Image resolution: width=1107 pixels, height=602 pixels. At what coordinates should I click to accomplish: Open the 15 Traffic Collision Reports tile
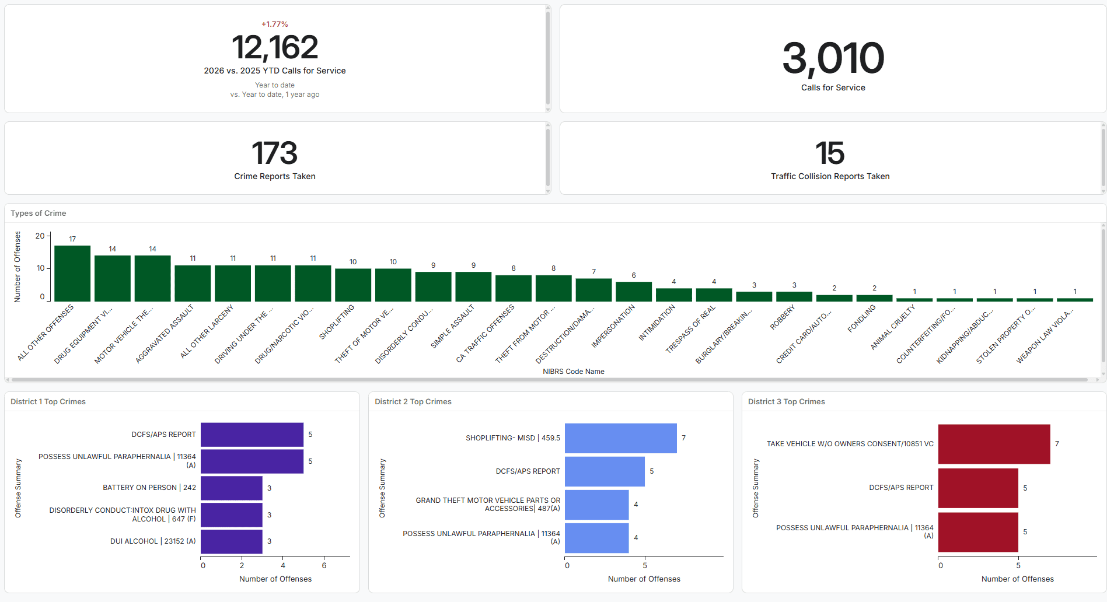(830, 158)
